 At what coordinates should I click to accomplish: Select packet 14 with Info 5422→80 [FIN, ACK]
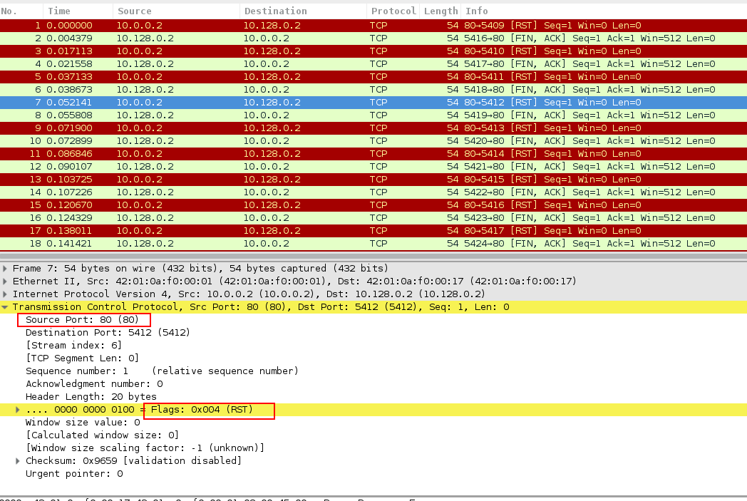(x=373, y=193)
